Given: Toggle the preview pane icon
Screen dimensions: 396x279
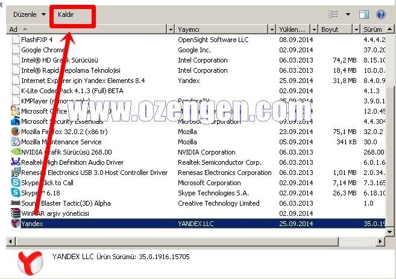Looking at the screenshot, I should tap(363, 14).
